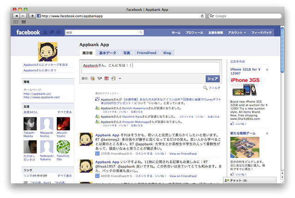Image resolution: width=295 pixels, height=198 pixels.
Task: Attach a link using the link icon
Action: [x=113, y=79]
